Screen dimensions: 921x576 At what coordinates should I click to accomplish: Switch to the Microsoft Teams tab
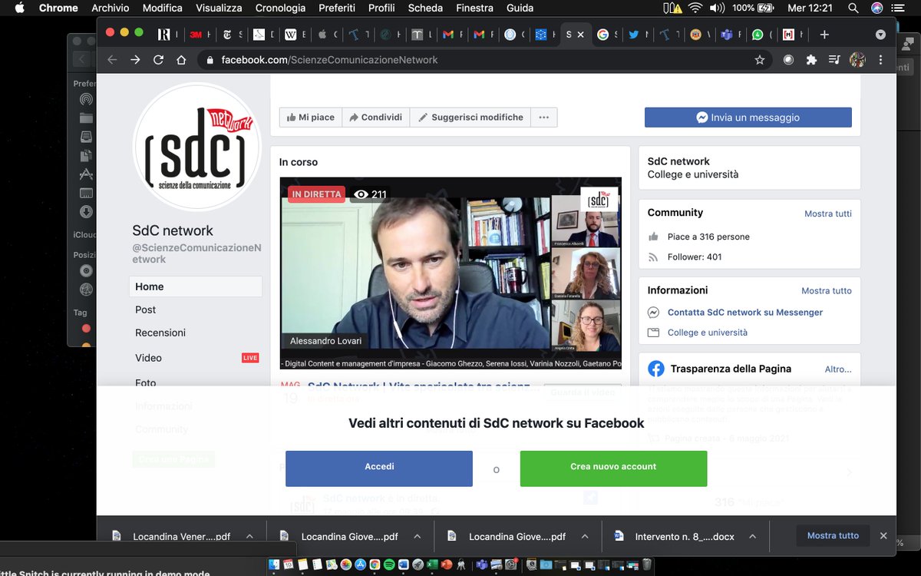pos(732,35)
